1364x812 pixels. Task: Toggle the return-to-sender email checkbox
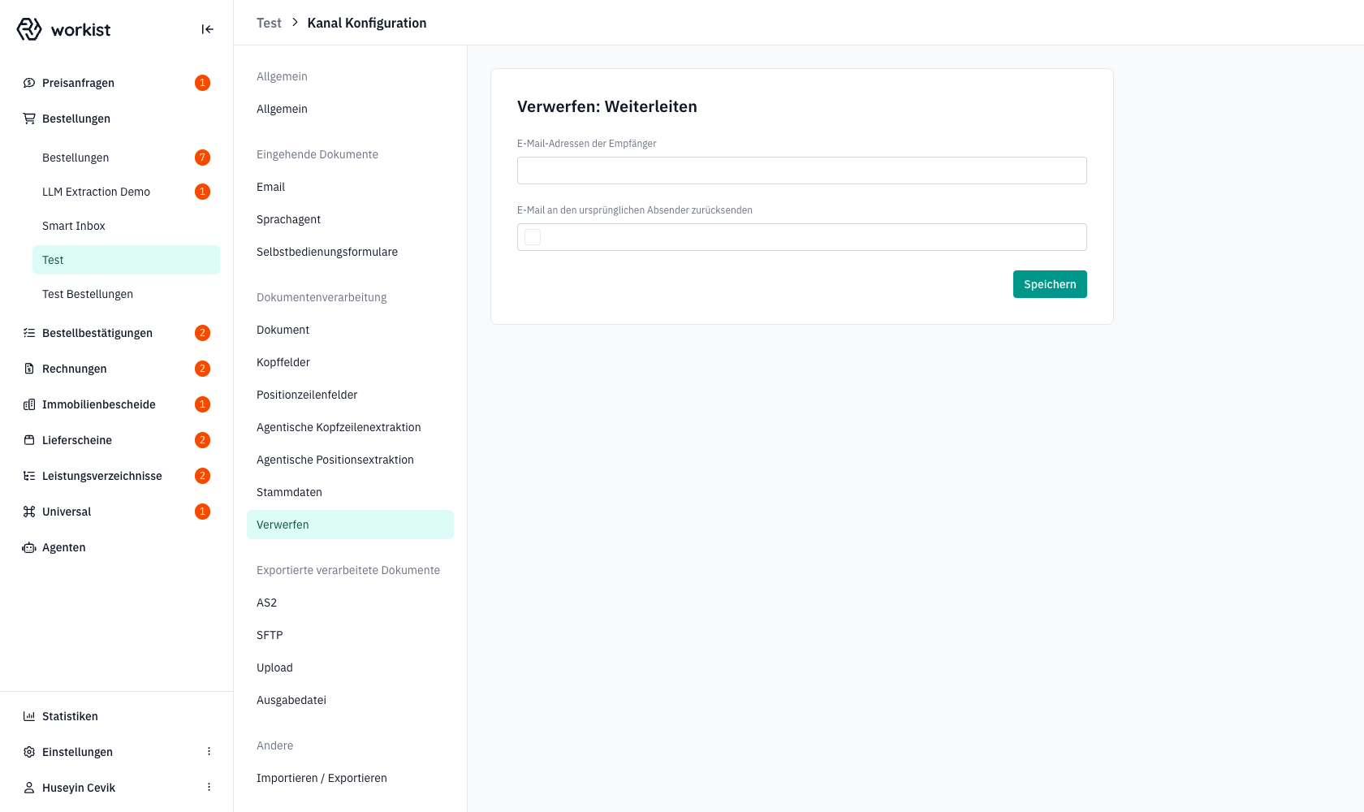point(533,237)
